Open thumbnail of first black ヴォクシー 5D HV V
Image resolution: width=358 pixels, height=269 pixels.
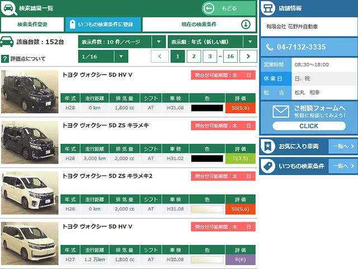point(30,92)
